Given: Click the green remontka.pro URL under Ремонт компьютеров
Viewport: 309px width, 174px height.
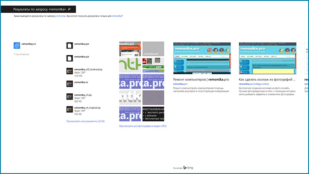Looking at the screenshot, I should [x=180, y=84].
